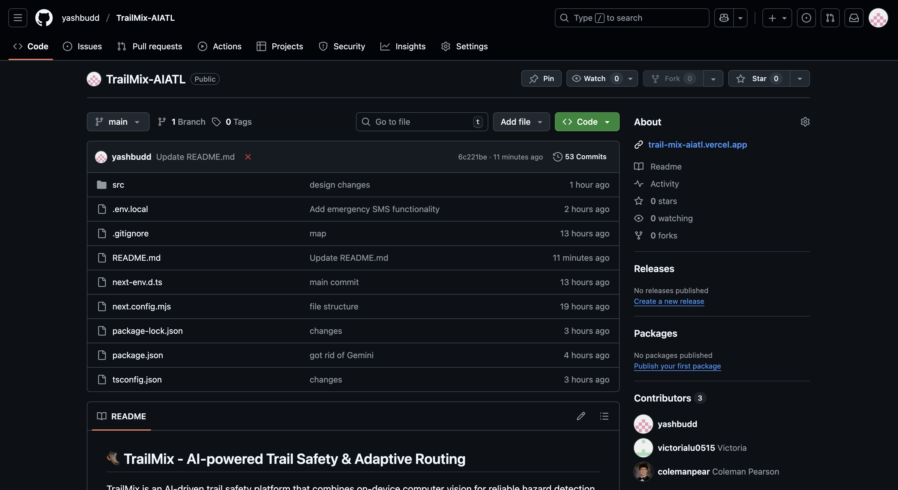This screenshot has width=898, height=490.
Task: Open the trail-mix-aiatl.vercel.app link
Action: click(x=697, y=145)
